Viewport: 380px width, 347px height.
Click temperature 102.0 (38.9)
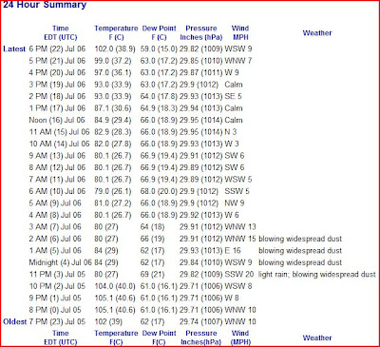(x=115, y=49)
